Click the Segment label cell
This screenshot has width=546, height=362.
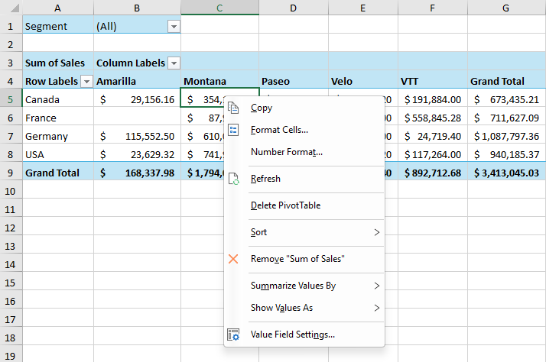click(58, 27)
